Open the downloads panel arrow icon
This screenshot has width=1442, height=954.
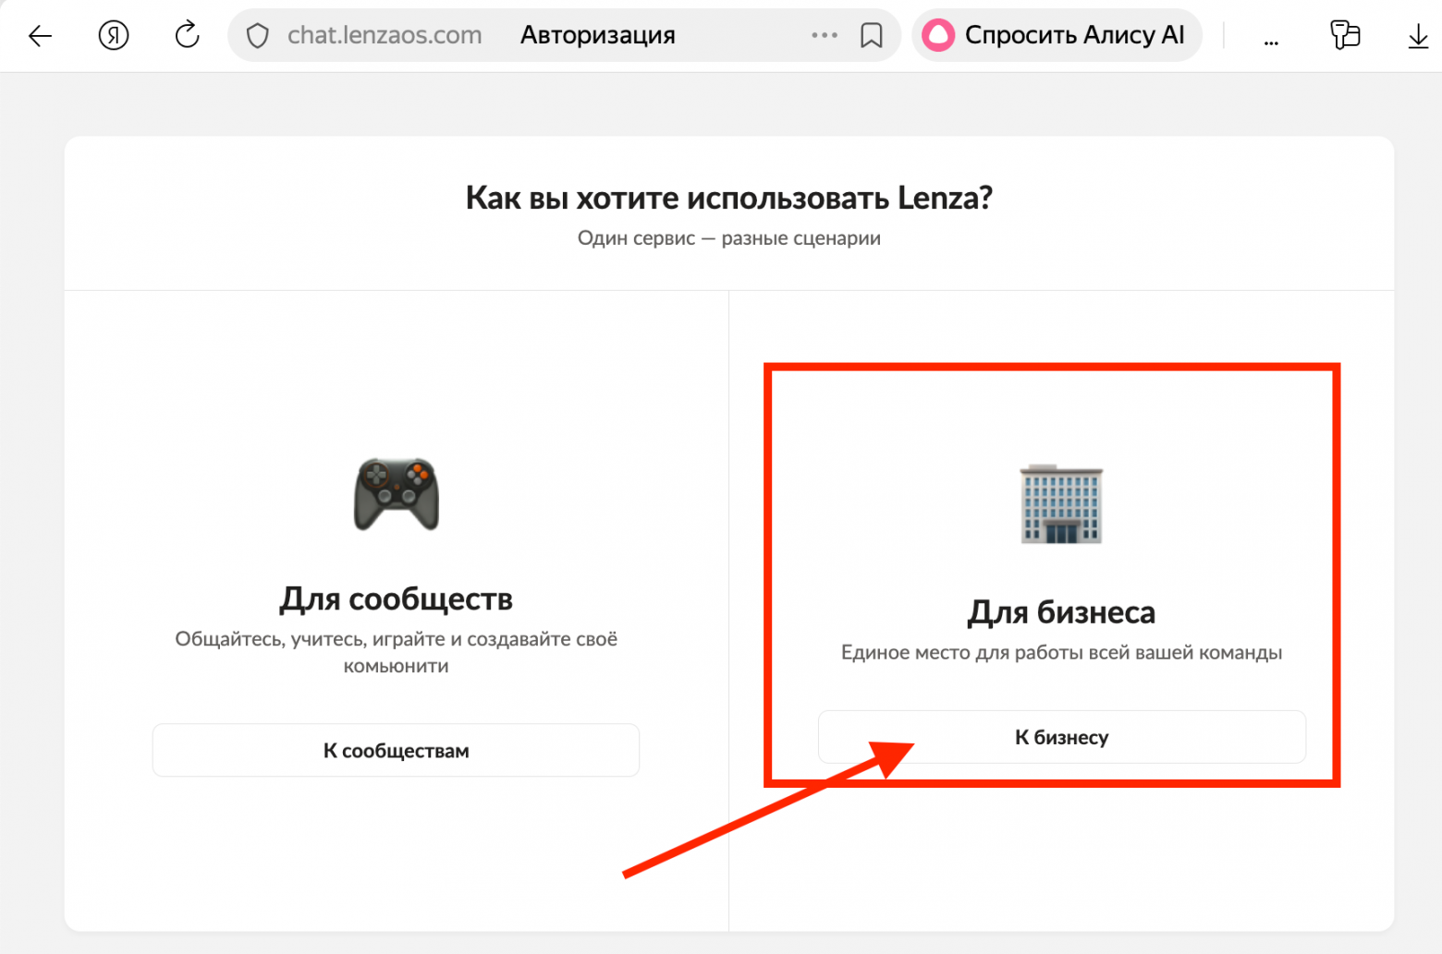pyautogui.click(x=1417, y=36)
